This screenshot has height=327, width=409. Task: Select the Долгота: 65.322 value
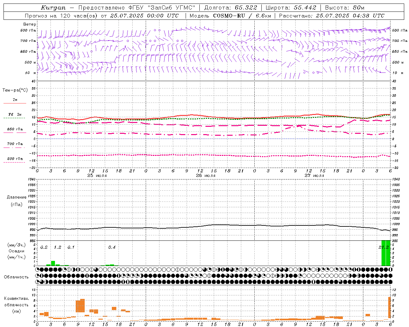(x=230, y=8)
